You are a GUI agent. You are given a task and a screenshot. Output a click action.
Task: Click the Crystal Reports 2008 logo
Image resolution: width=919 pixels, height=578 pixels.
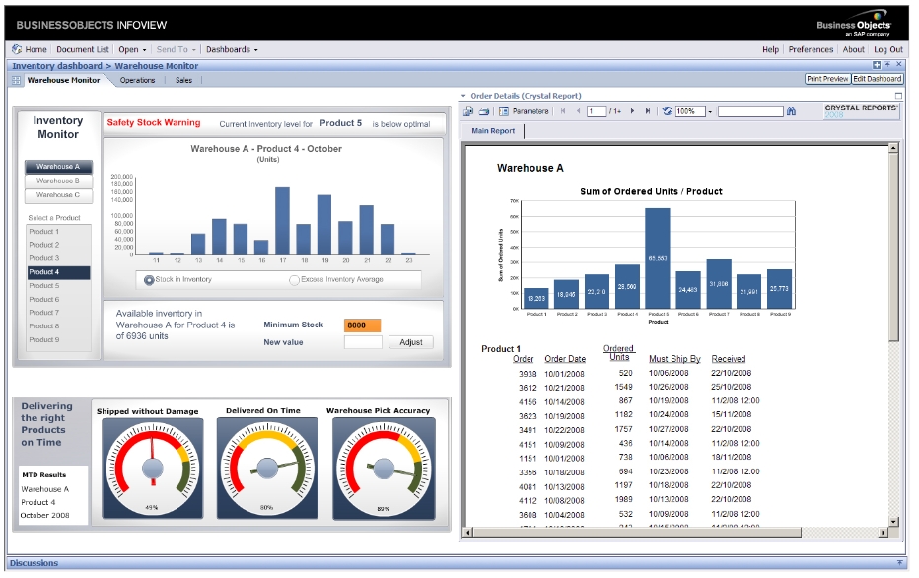(x=861, y=110)
